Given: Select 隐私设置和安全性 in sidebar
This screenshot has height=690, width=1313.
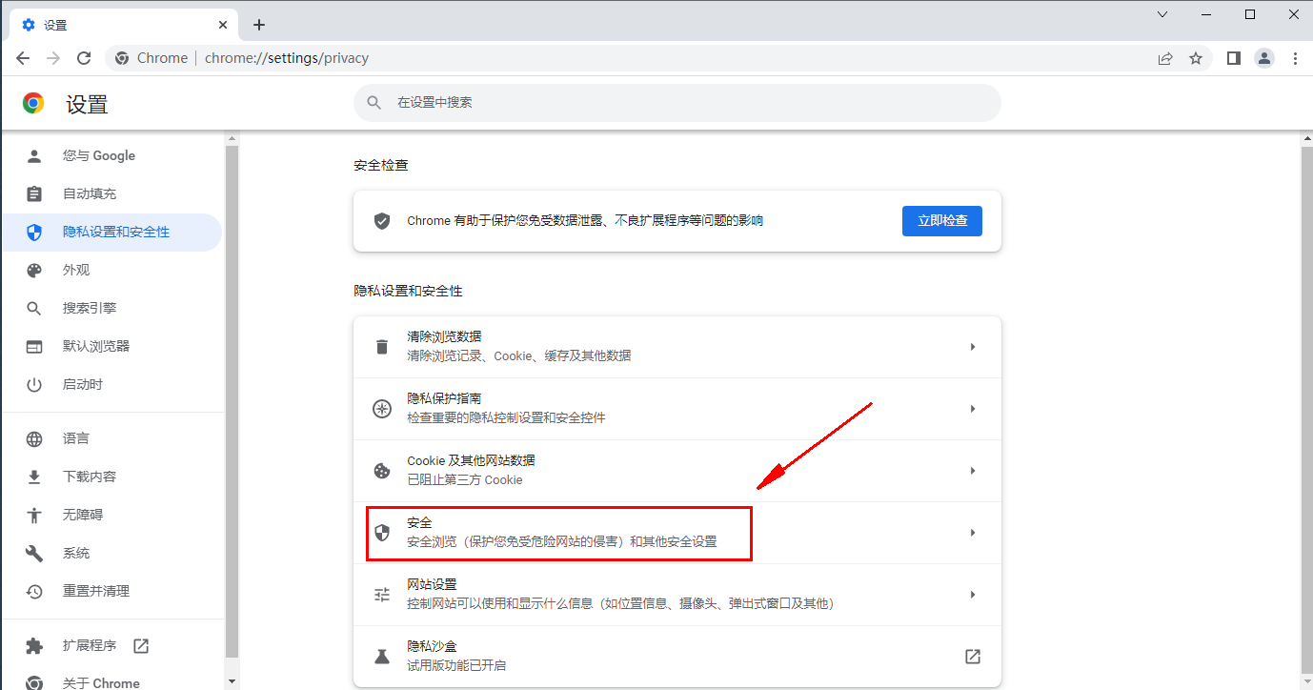Looking at the screenshot, I should pyautogui.click(x=111, y=232).
